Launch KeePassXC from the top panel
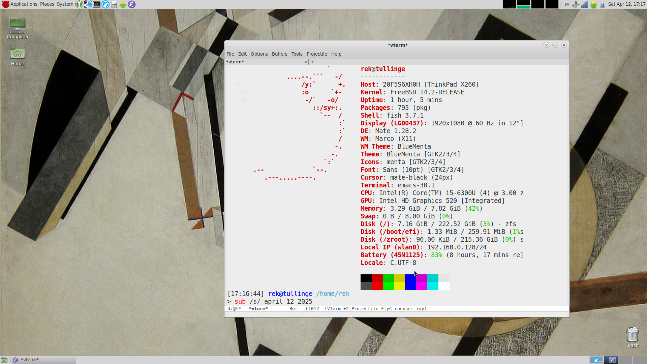 pyautogui.click(x=79, y=4)
